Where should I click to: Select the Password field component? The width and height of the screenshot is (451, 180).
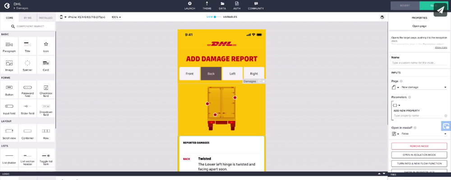[28, 90]
